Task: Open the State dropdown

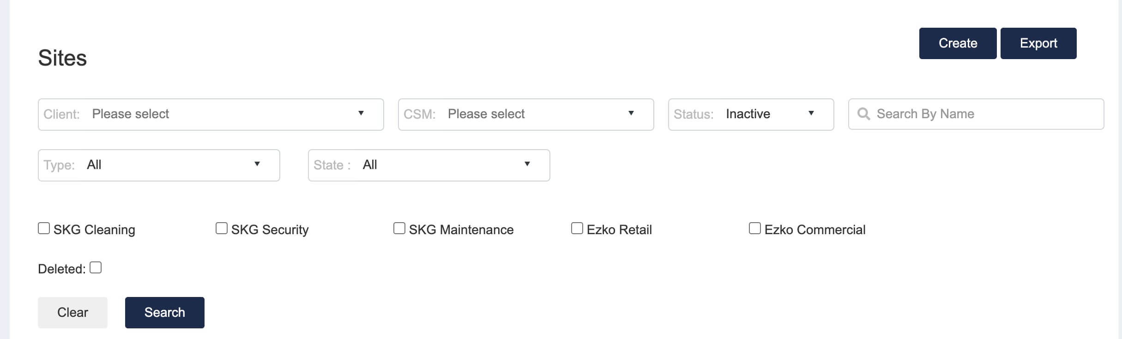Action: [x=429, y=165]
